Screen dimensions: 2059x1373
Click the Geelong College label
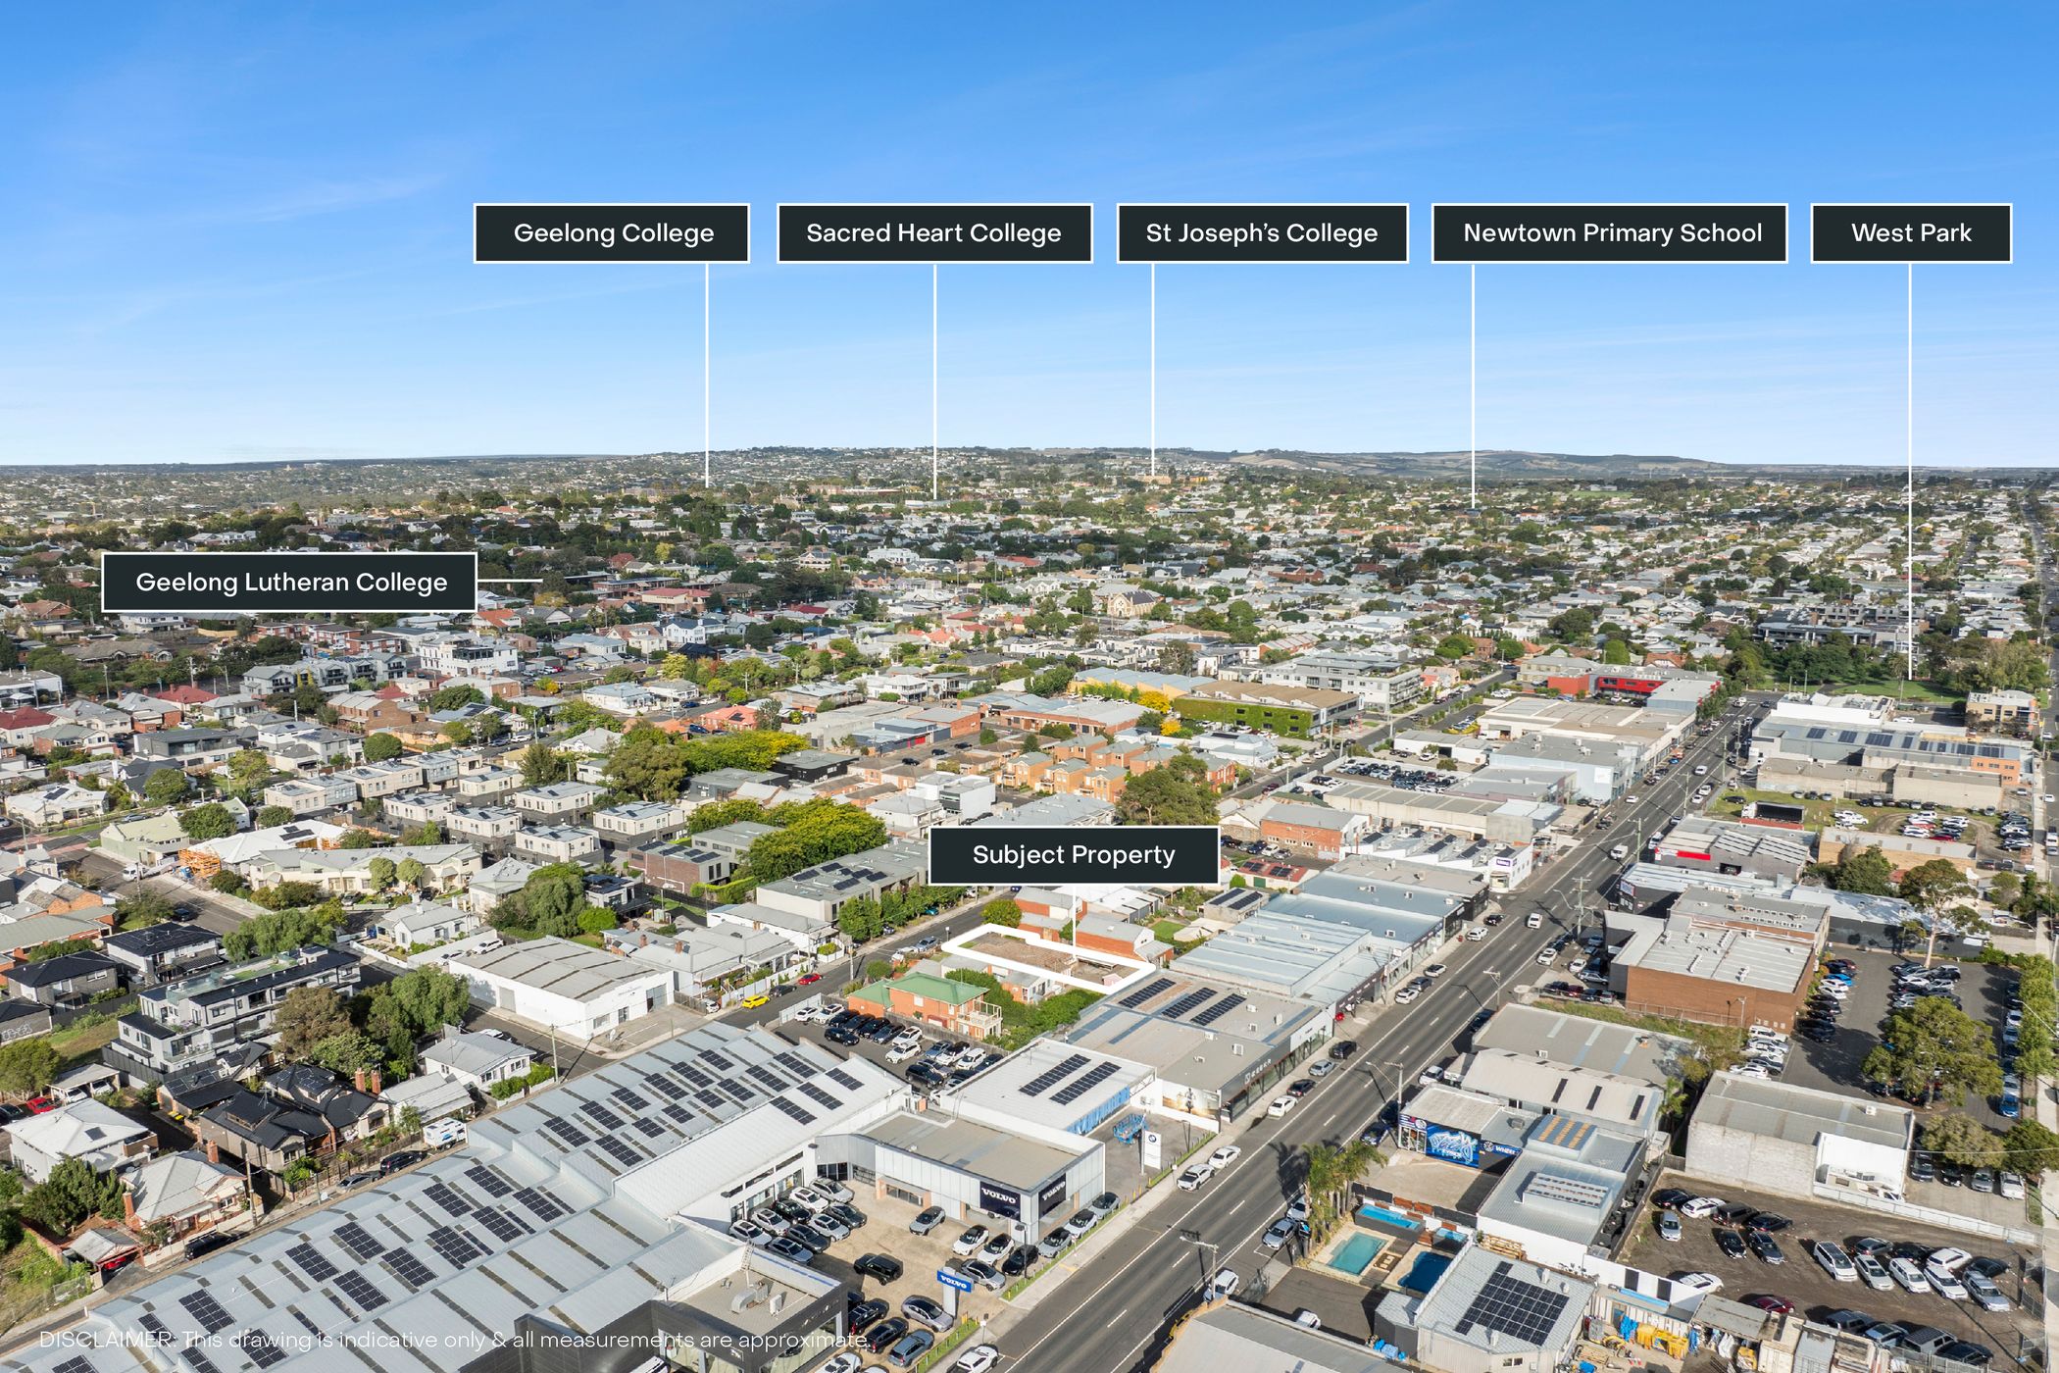[612, 233]
